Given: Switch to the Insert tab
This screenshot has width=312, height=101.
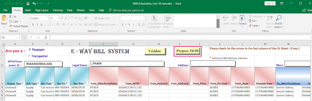Looking at the screenshot, I should coord(28,10).
